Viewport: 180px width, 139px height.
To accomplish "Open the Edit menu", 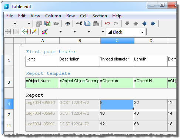I will point(22,16).
